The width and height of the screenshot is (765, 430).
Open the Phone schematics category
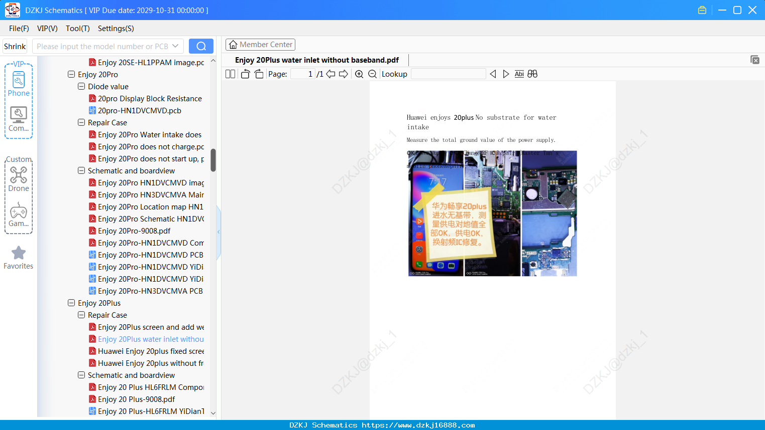point(19,84)
